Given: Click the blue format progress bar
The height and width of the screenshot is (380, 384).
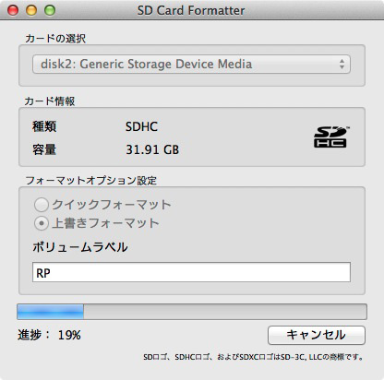Looking at the screenshot, I should click(192, 312).
